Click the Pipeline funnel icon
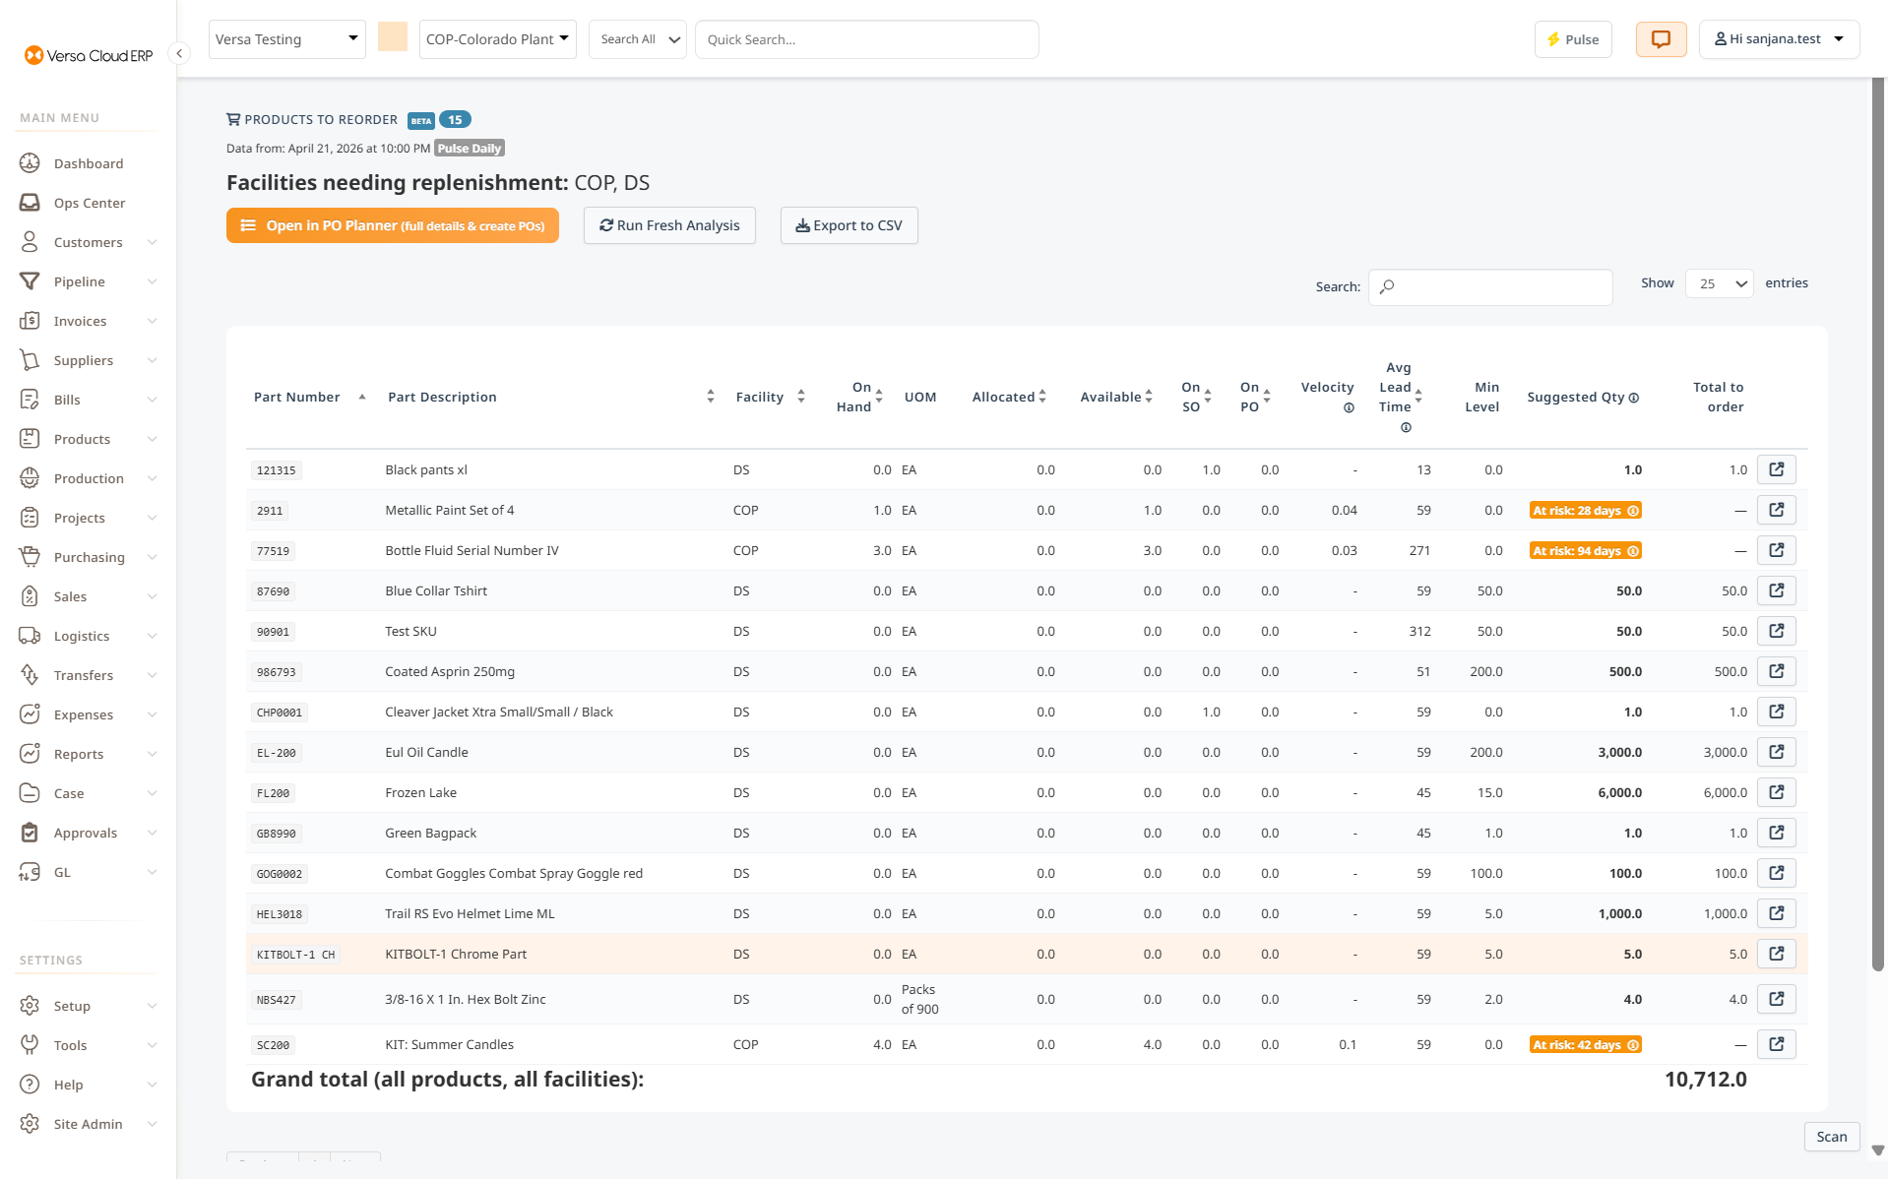This screenshot has height=1179, width=1888. coord(30,281)
